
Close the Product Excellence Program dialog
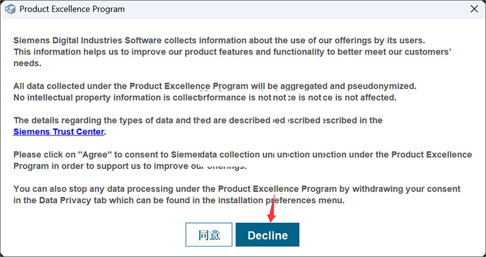coord(474,9)
